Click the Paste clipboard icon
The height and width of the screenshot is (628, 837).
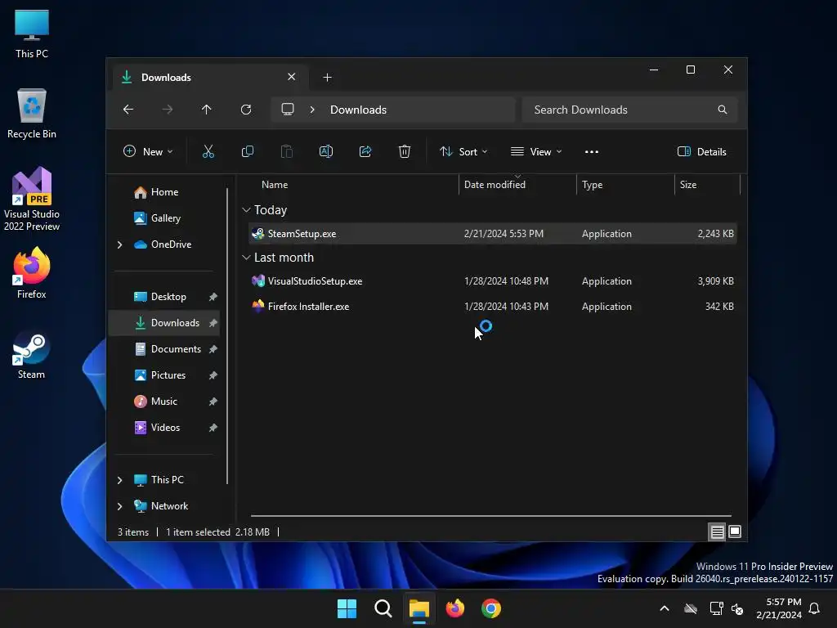287,151
